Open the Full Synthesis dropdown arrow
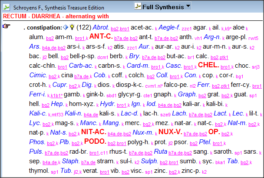264x178 pixels. tap(188, 6)
